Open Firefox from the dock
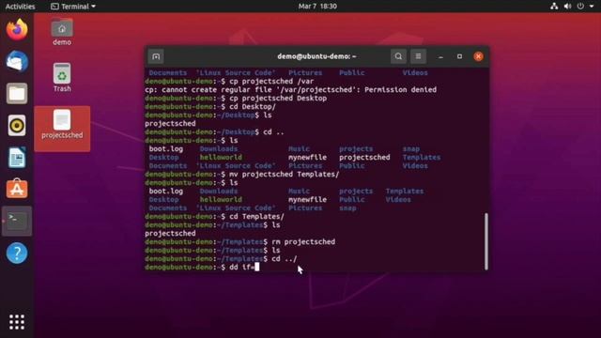Screen dimensions: 601x338 click(17, 30)
